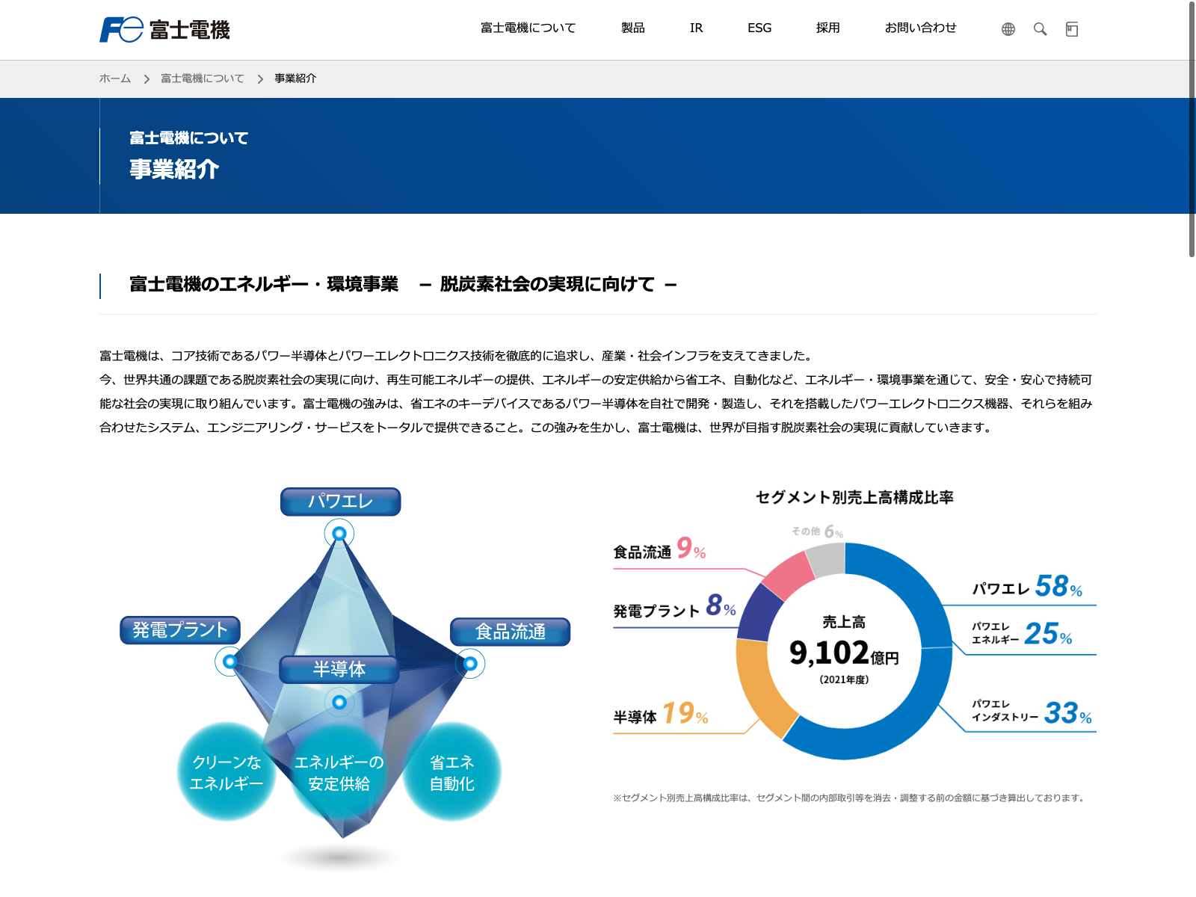Click the Fuji Electric logo
This screenshot has height=897, width=1196.
point(164,30)
